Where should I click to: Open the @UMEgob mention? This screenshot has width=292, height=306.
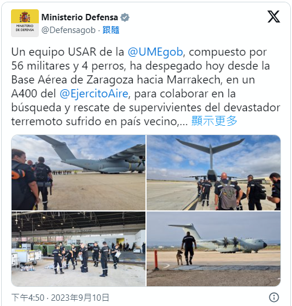point(155,52)
